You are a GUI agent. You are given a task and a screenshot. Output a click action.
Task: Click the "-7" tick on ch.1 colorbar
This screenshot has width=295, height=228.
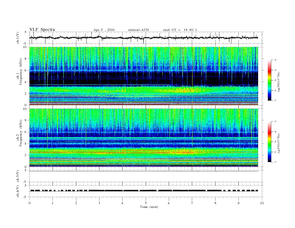coord(275,101)
